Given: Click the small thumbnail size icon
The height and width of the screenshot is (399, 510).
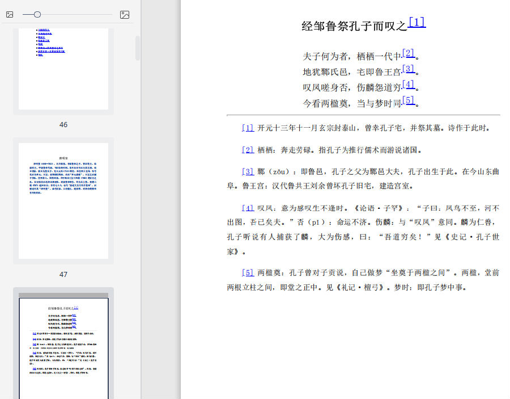Looking at the screenshot, I should click(10, 15).
